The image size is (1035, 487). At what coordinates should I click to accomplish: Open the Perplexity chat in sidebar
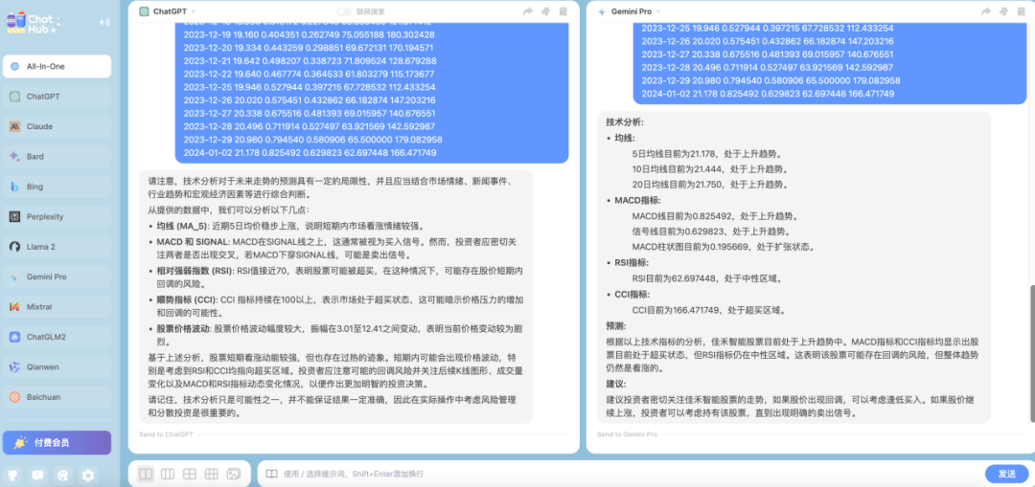coord(57,216)
